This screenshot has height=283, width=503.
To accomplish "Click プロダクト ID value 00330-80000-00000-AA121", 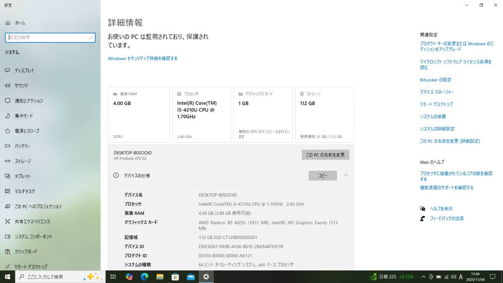I will tap(226, 256).
